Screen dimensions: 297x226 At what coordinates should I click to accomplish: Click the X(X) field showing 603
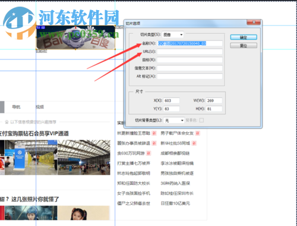[172, 101]
